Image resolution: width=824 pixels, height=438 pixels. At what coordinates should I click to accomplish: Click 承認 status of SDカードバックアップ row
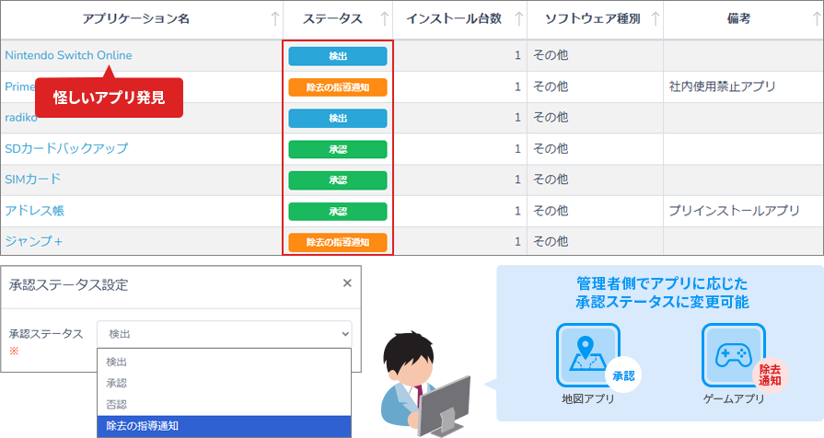(338, 149)
